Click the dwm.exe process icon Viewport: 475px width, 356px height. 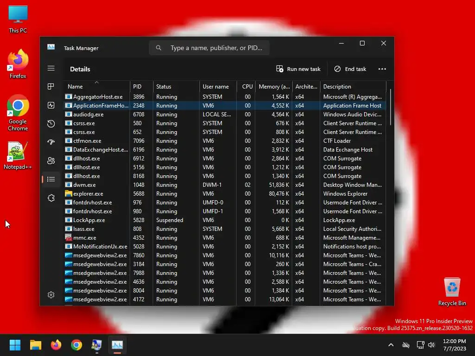tap(69, 184)
